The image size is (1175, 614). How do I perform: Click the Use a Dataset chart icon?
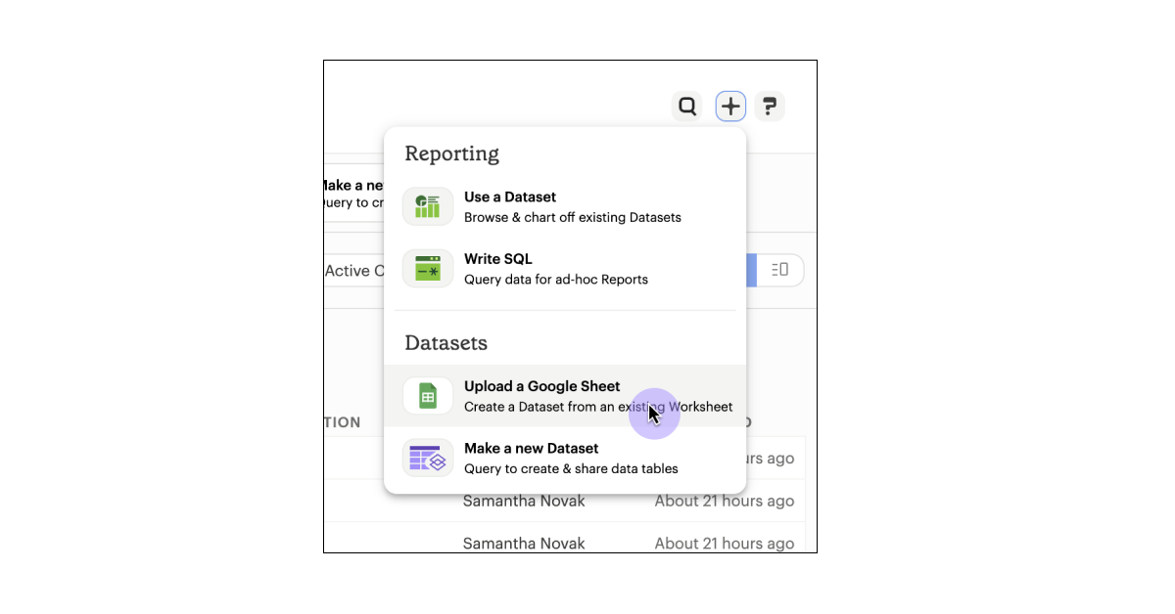coord(428,206)
